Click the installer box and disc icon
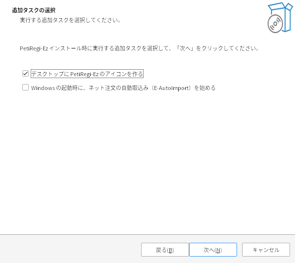 point(280,18)
